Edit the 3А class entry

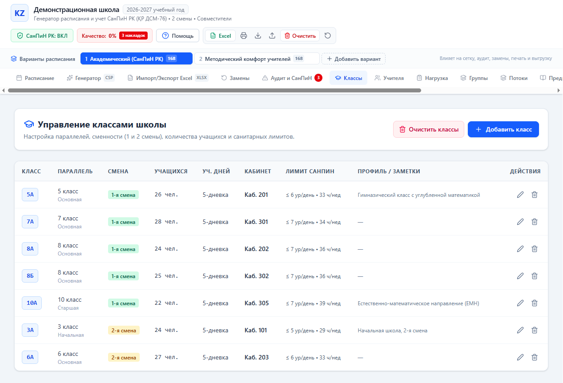(520, 330)
